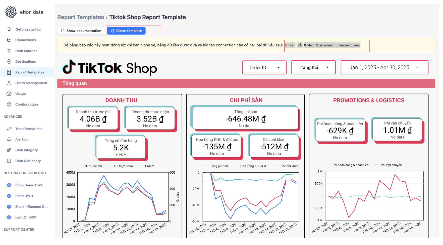Screen dimensions: 443x245
Task: Open the Order ID dropdown filter
Action: coord(264,67)
